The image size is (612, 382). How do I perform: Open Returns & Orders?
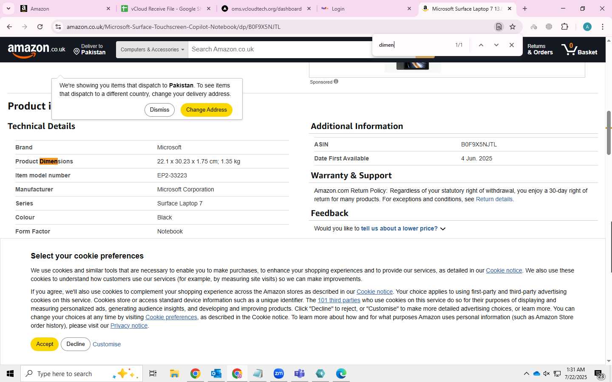coord(540,49)
